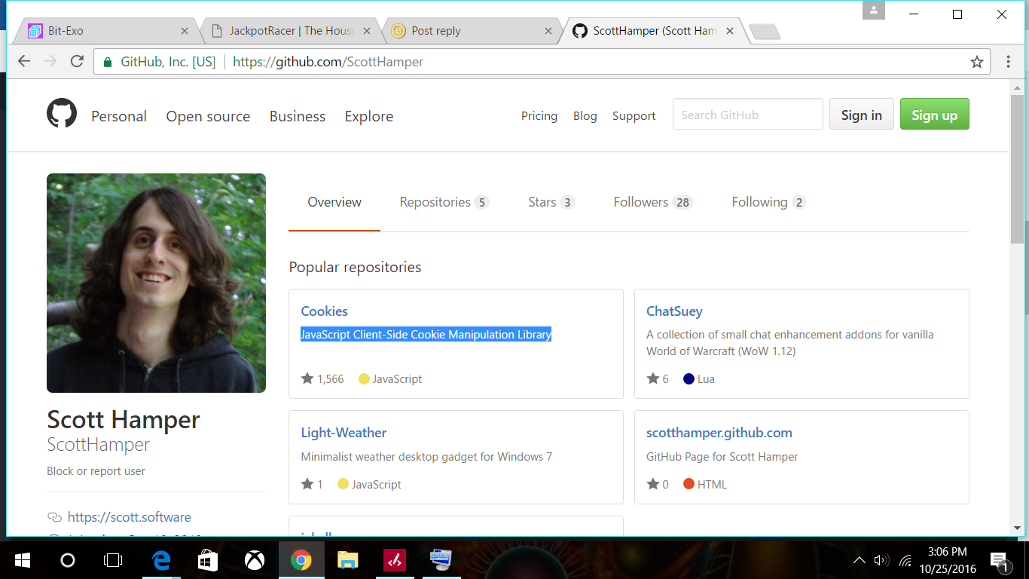Open the scotthamper.github.com repository link

coord(719,433)
